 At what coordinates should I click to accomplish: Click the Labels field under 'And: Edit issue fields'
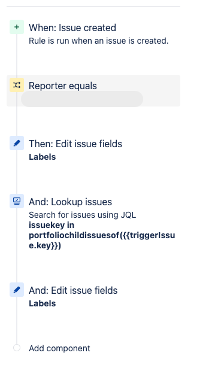coord(43,303)
